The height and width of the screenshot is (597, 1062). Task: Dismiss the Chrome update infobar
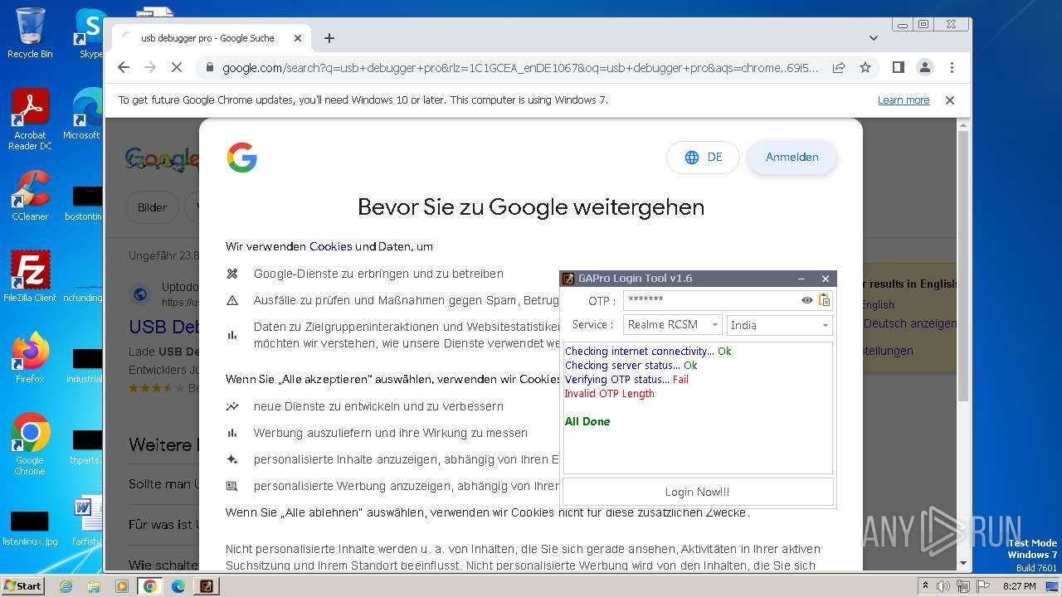tap(950, 100)
